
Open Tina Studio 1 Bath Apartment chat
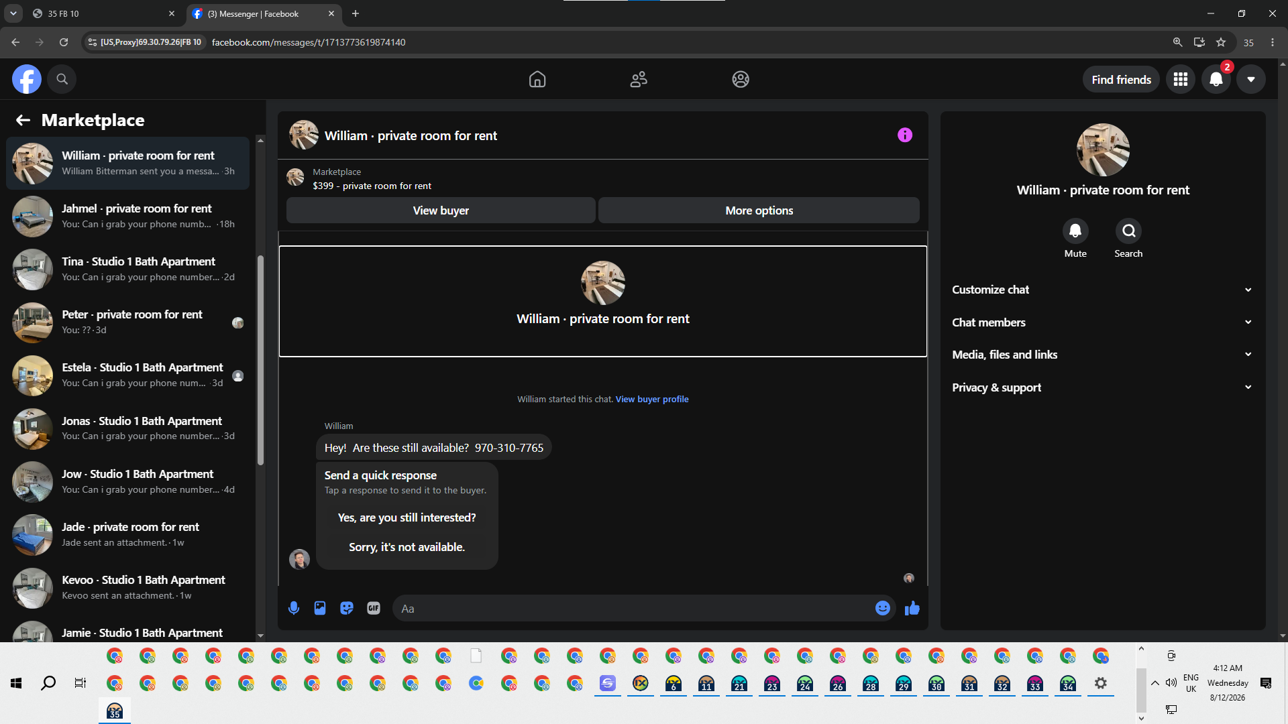click(x=127, y=269)
